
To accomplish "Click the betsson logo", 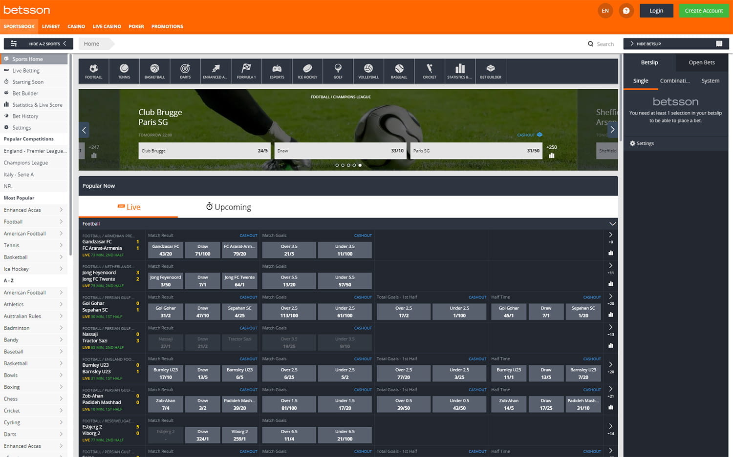I will pos(26,10).
